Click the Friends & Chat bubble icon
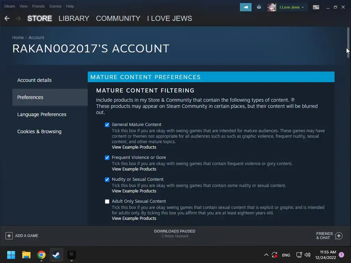This screenshot has height=263, width=351. click(339, 236)
